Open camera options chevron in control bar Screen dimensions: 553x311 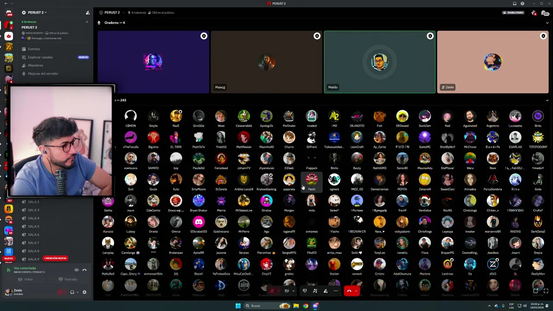(293, 291)
